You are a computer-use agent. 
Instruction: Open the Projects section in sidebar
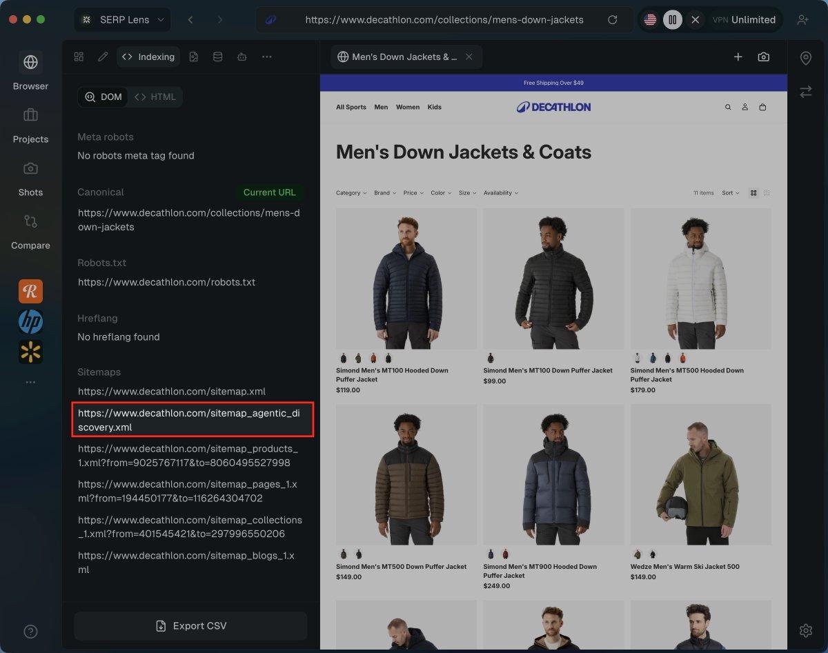click(30, 124)
